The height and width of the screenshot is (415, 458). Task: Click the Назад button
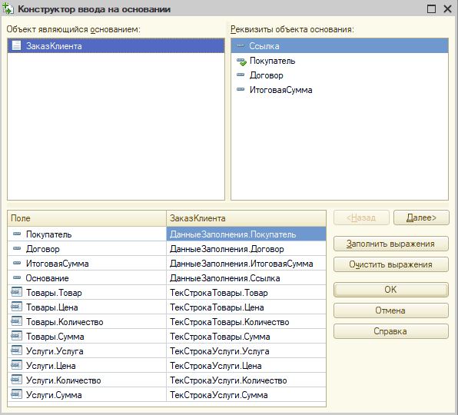pos(361,217)
